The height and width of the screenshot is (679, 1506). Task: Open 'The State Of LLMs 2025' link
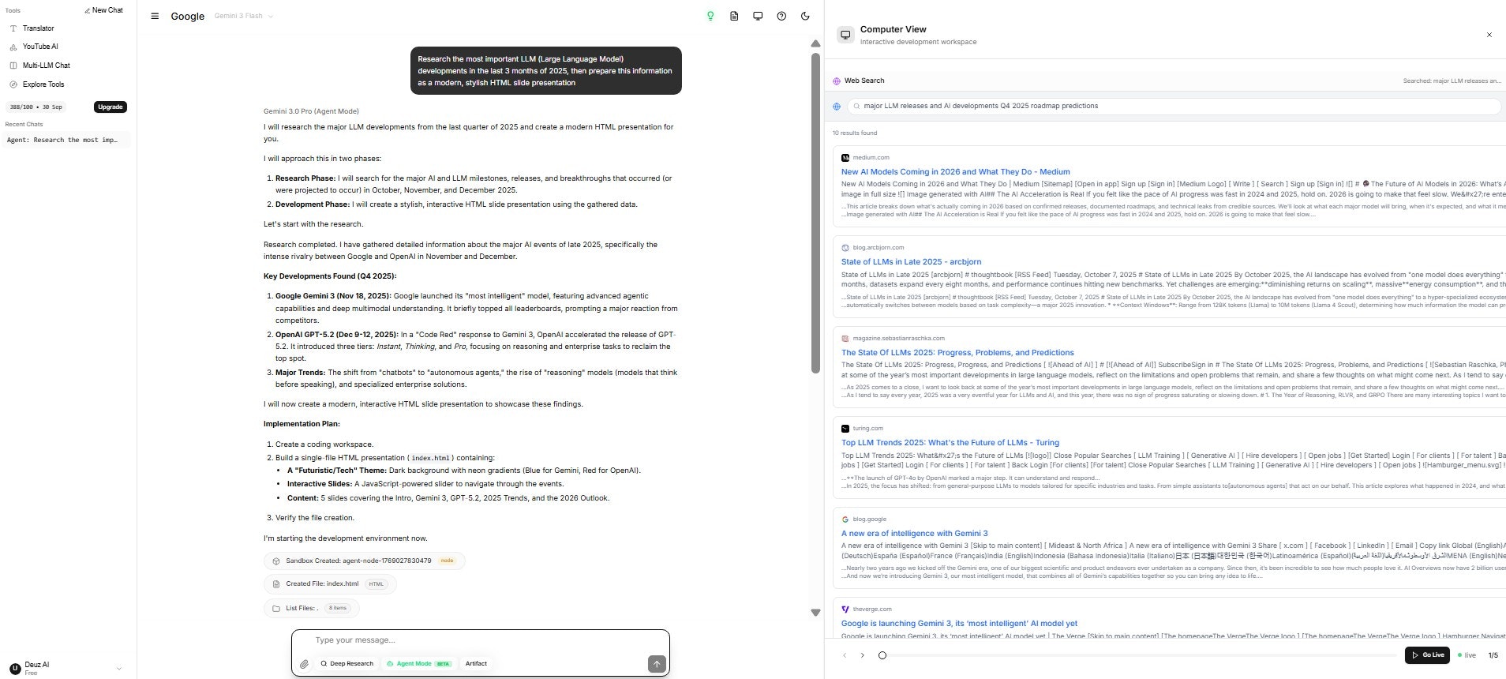coord(957,353)
